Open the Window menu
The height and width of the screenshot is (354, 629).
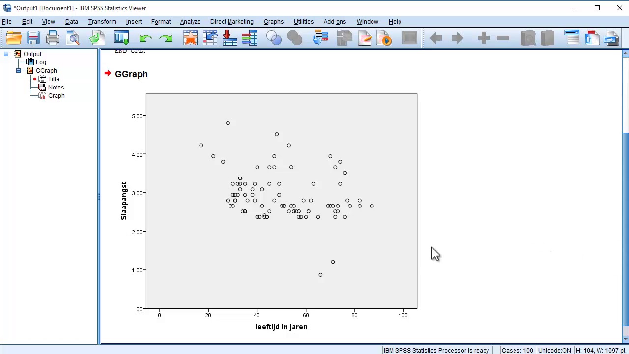tap(367, 22)
